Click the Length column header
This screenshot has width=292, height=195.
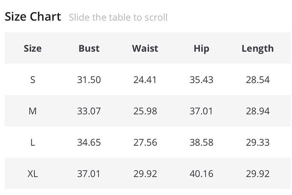tap(258, 48)
